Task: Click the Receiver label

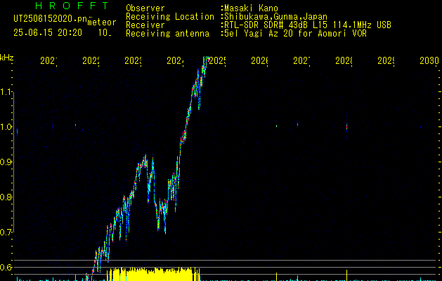Action: (x=145, y=25)
